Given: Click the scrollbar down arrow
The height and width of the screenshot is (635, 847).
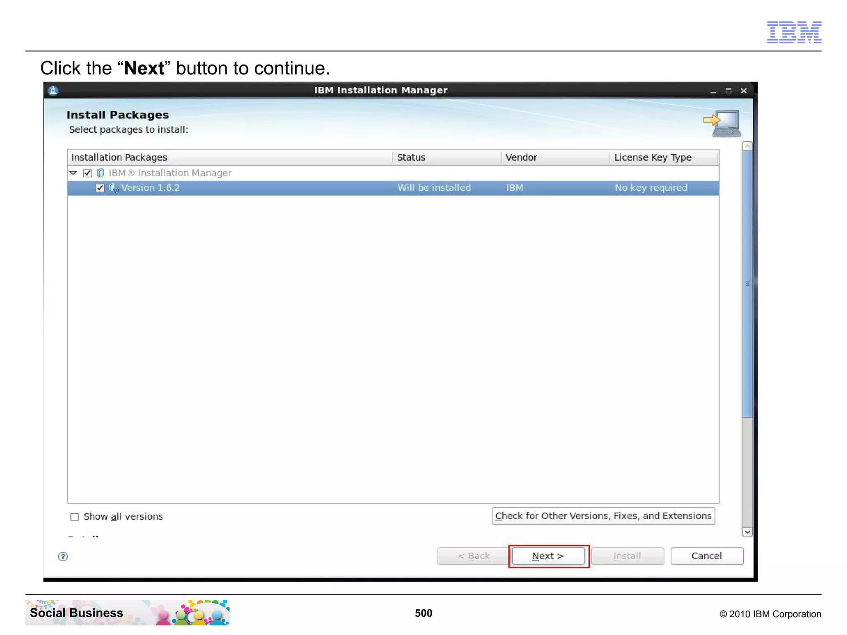Looking at the screenshot, I should point(747,532).
